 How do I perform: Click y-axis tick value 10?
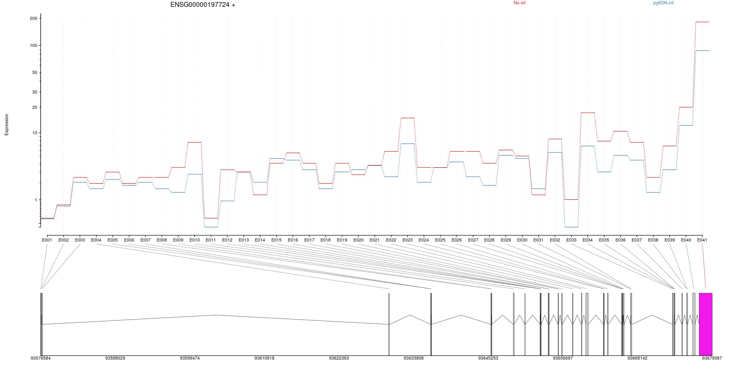(x=35, y=133)
